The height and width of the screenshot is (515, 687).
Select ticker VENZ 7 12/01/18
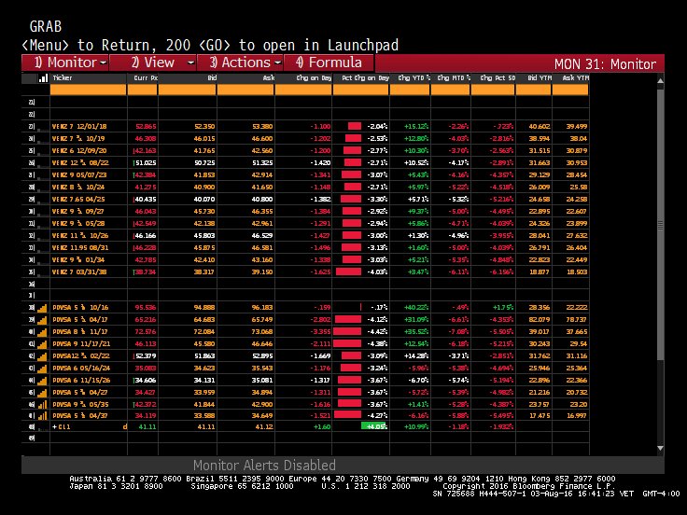pos(79,127)
